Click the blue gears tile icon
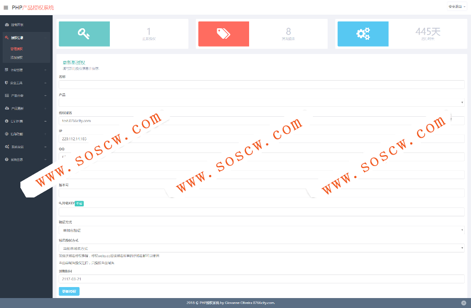 [363, 34]
